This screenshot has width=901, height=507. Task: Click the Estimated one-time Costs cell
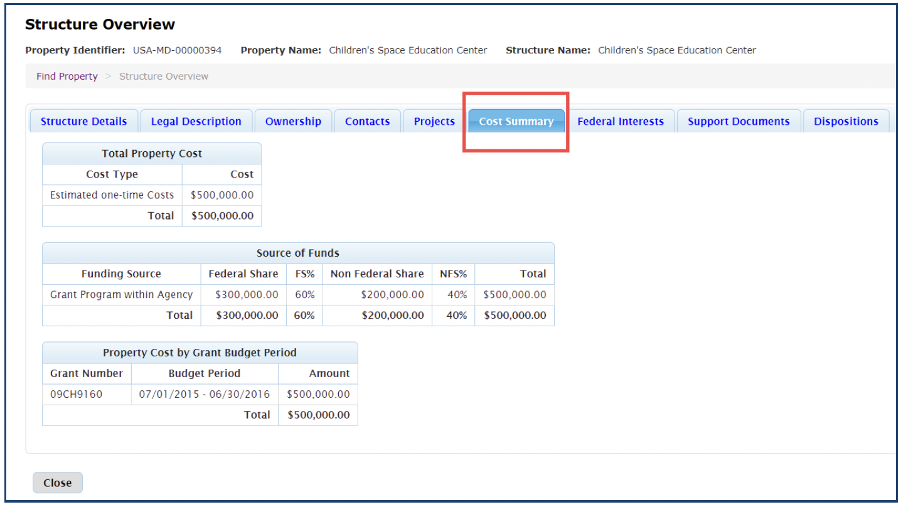click(112, 195)
